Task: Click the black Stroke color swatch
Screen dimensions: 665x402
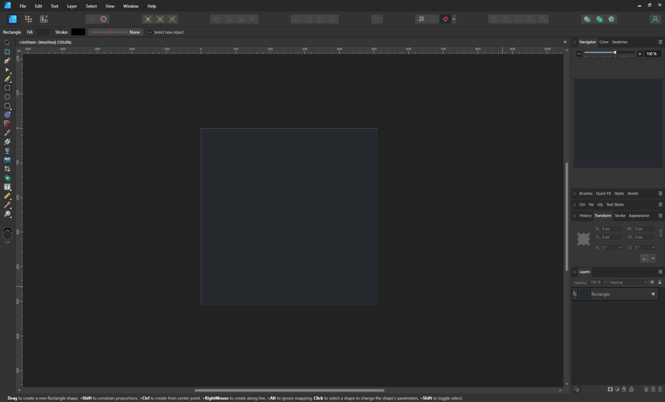Action: [x=78, y=32]
